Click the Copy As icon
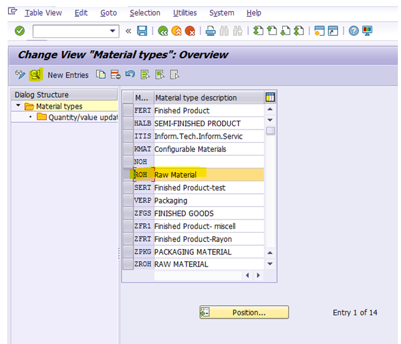 (101, 74)
